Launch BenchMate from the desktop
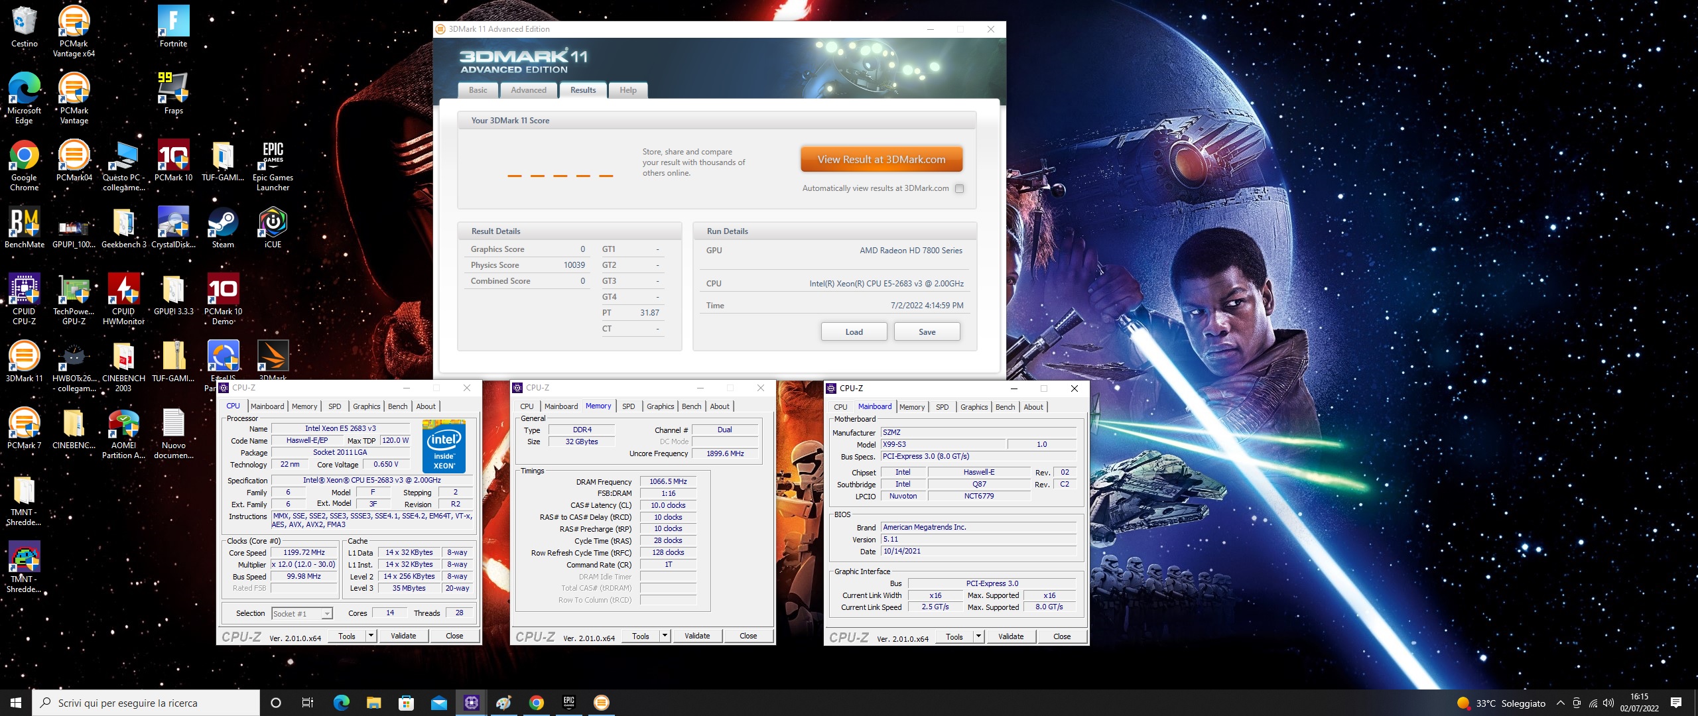This screenshot has width=1698, height=716. [24, 227]
